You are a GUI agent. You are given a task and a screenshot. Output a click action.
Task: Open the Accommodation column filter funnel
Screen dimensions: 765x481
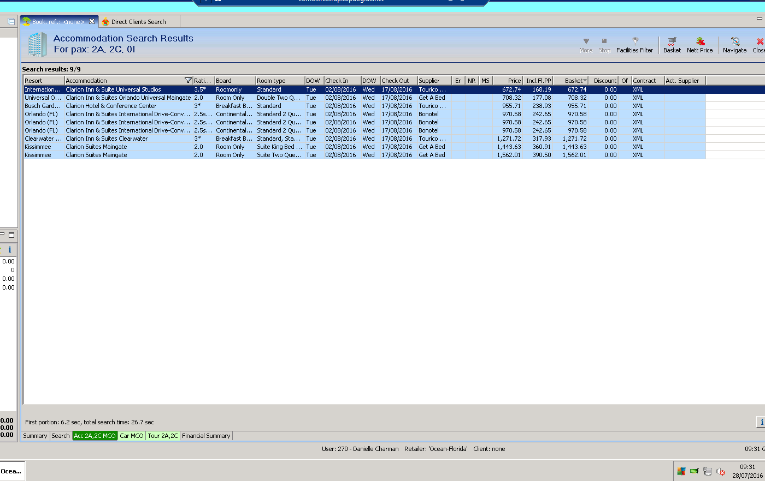[188, 81]
